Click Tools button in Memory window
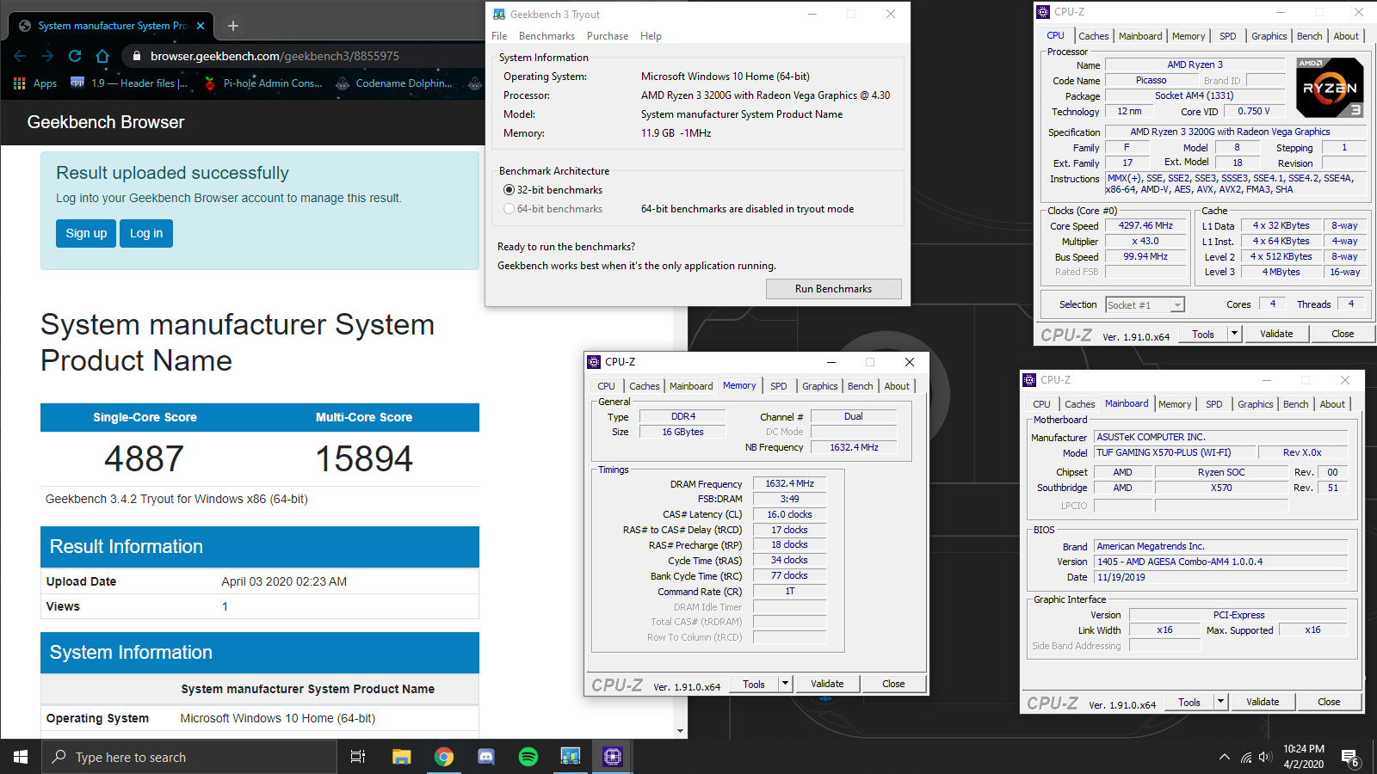The image size is (1377, 774). [x=754, y=684]
